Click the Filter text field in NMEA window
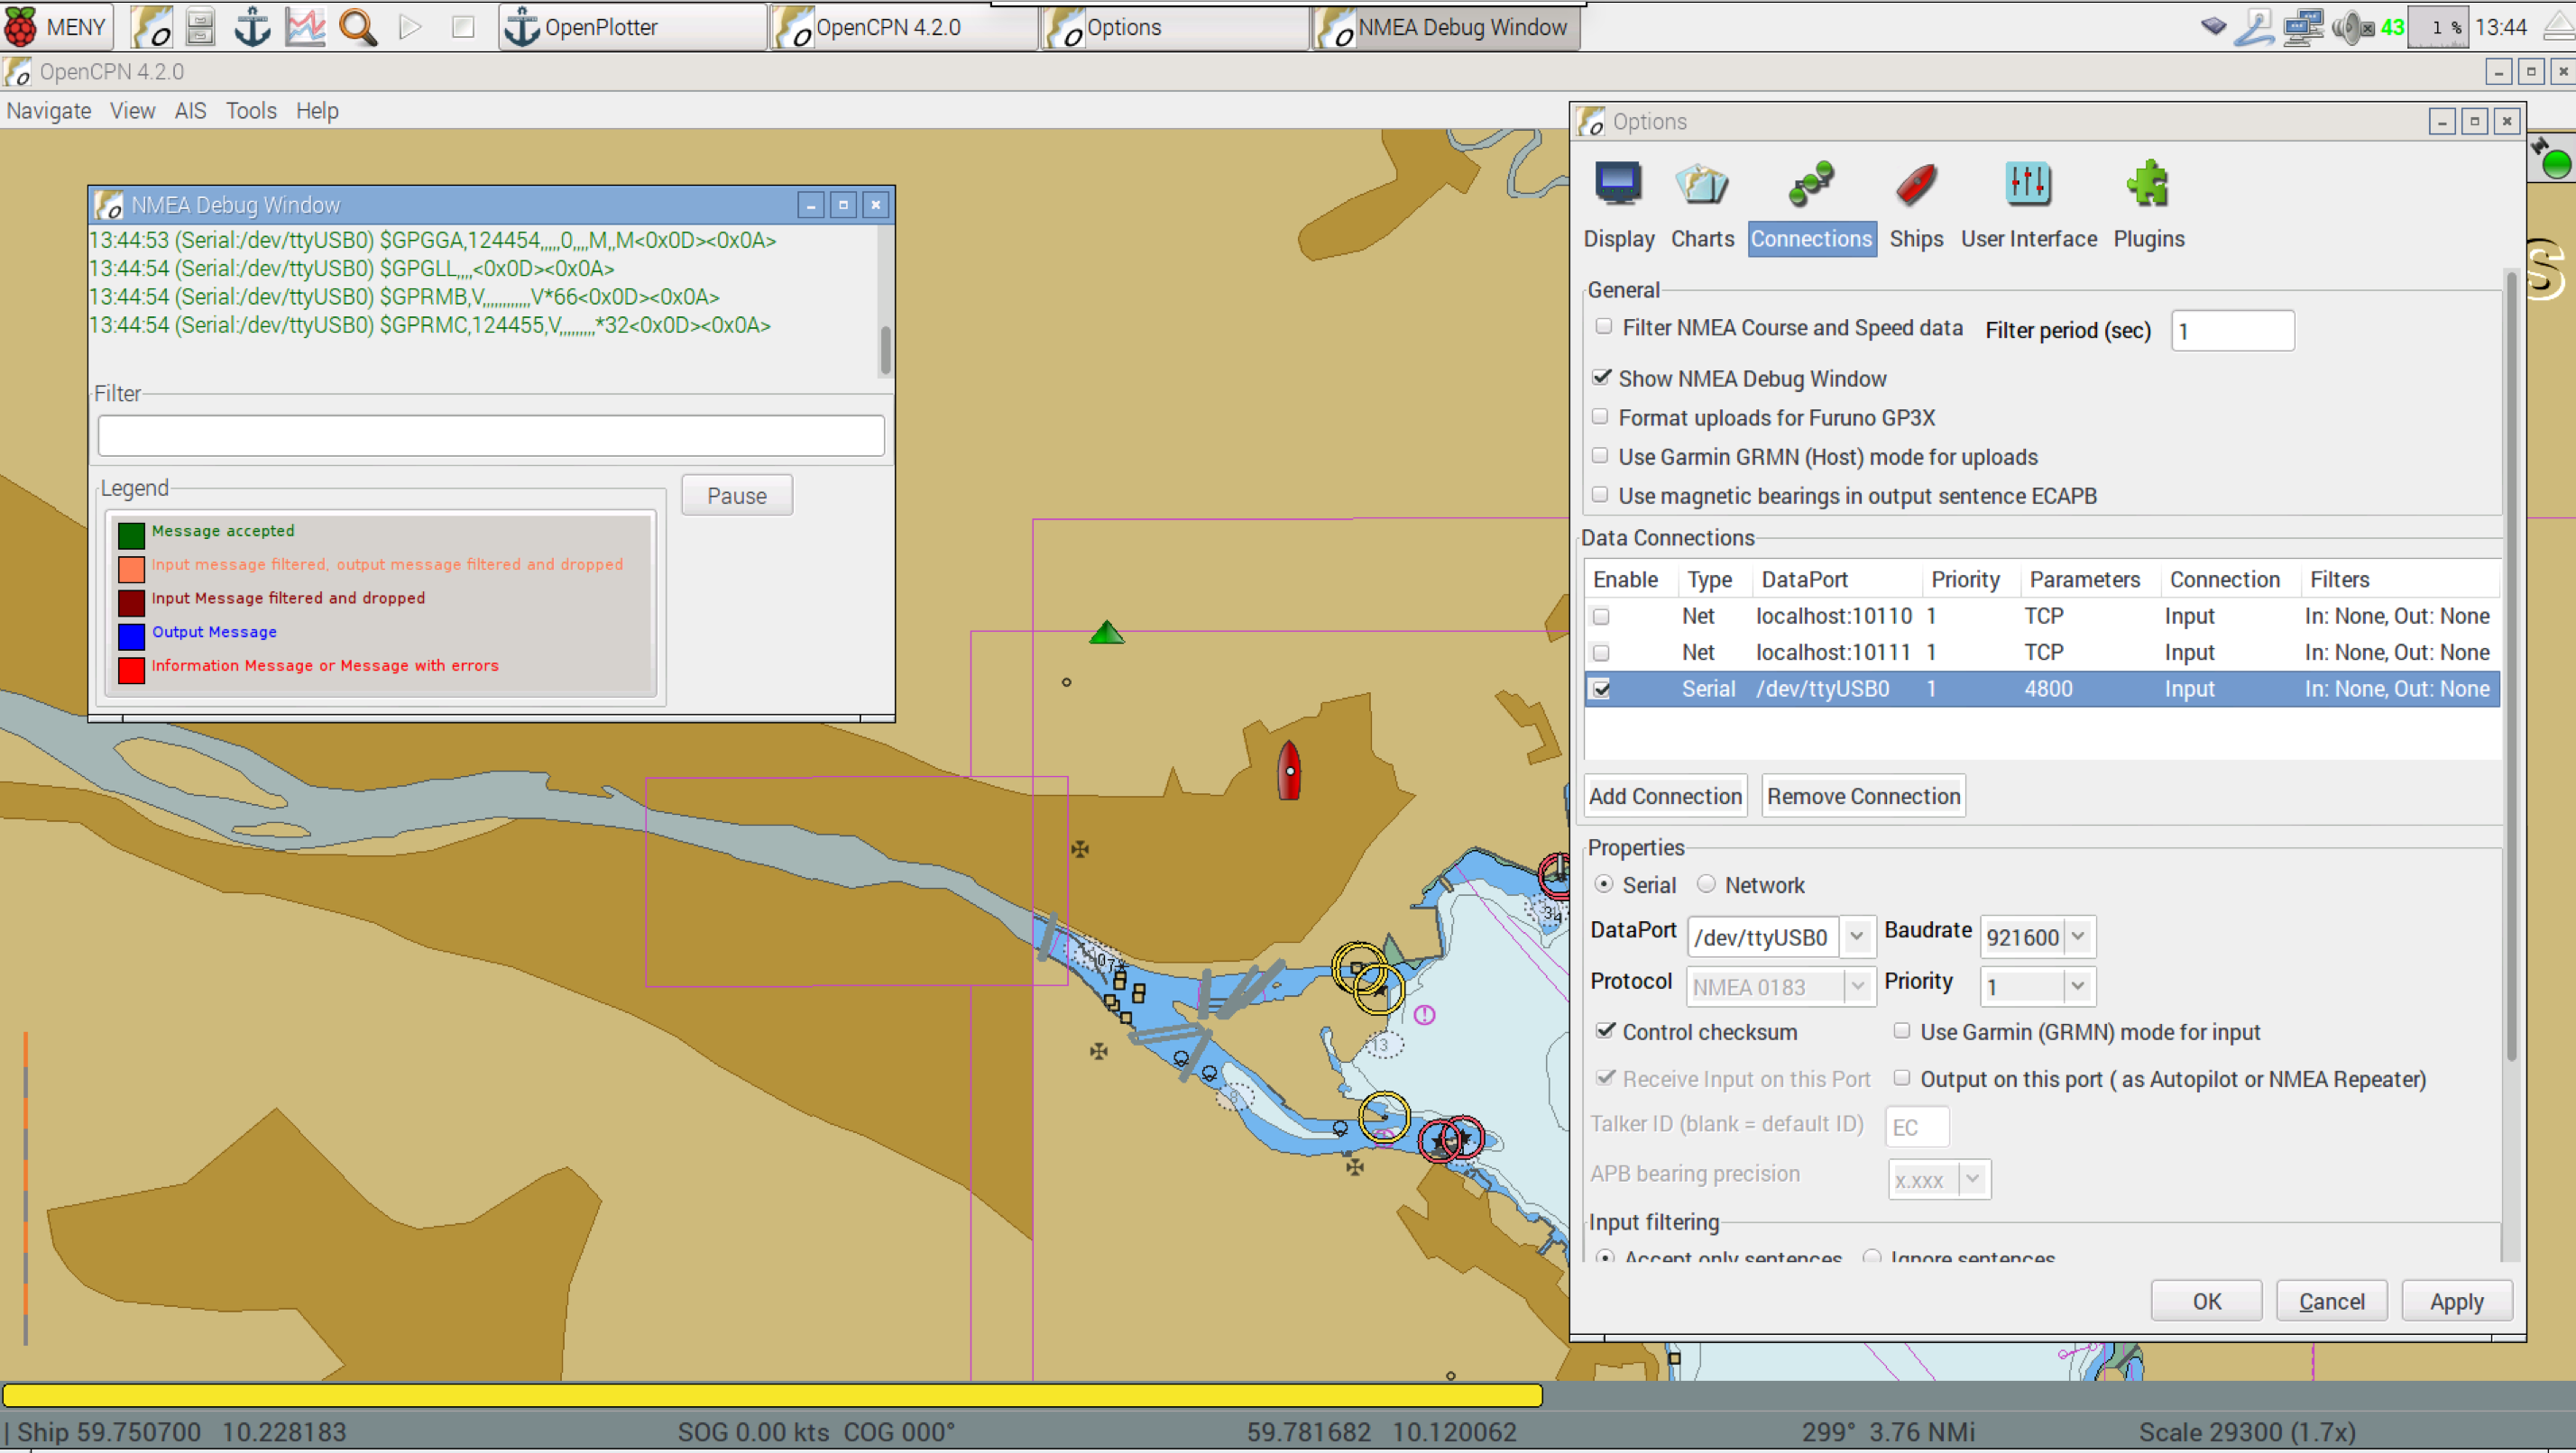 [490, 436]
